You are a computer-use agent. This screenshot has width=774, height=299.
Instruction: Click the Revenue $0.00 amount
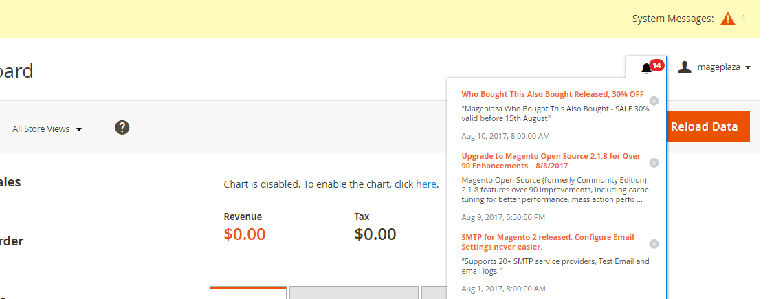pyautogui.click(x=244, y=234)
